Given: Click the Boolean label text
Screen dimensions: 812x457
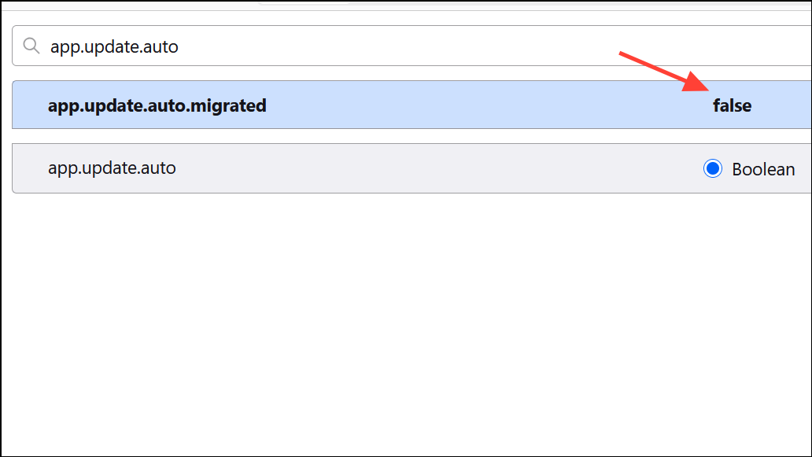Looking at the screenshot, I should click(x=762, y=169).
